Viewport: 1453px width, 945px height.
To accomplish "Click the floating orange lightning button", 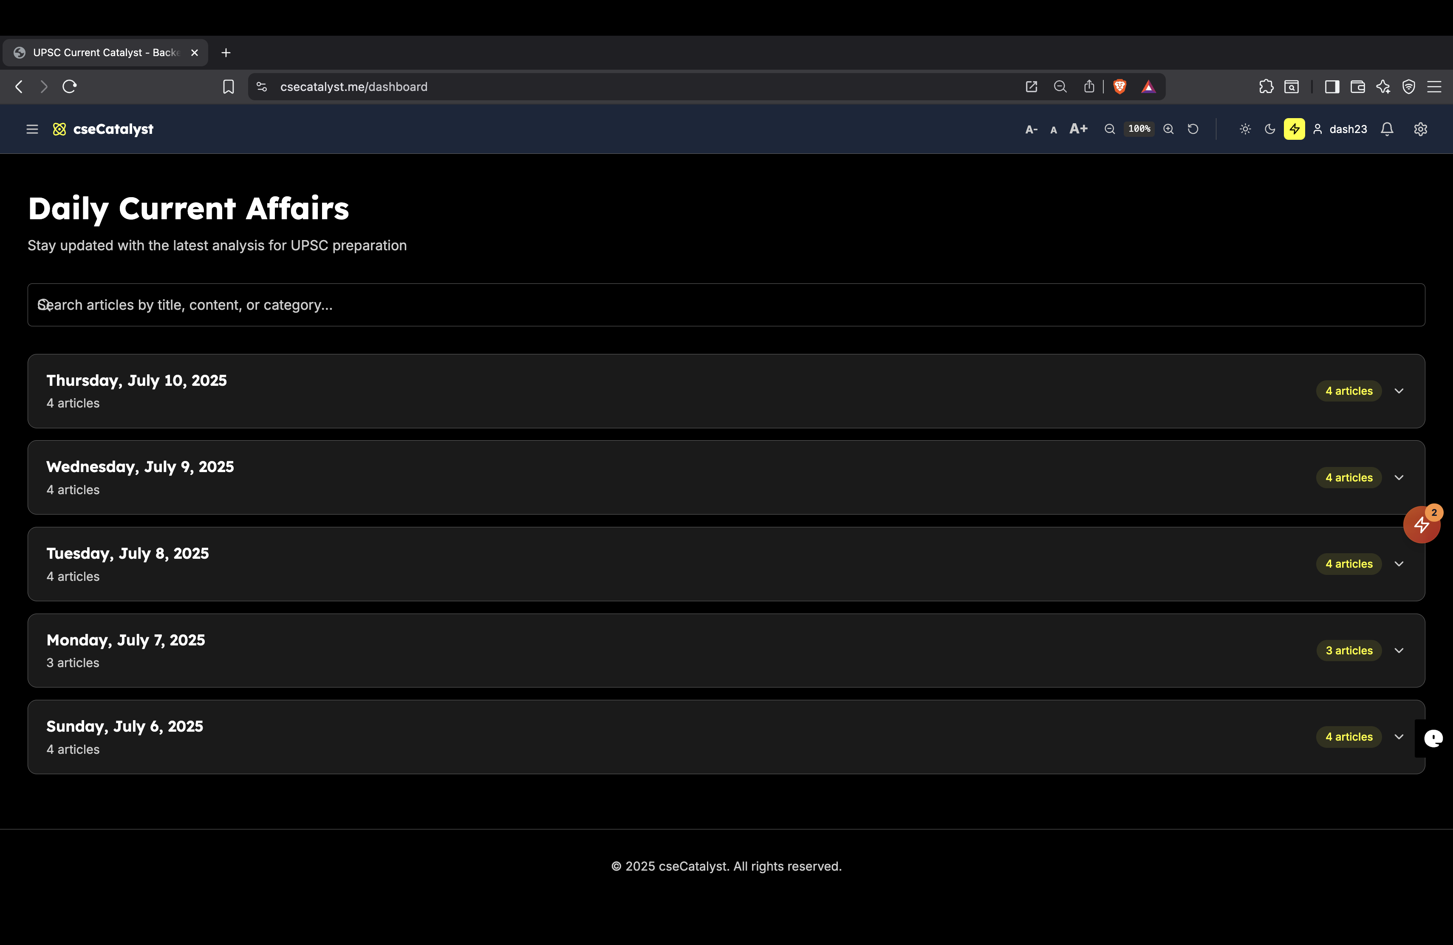I will click(1421, 524).
